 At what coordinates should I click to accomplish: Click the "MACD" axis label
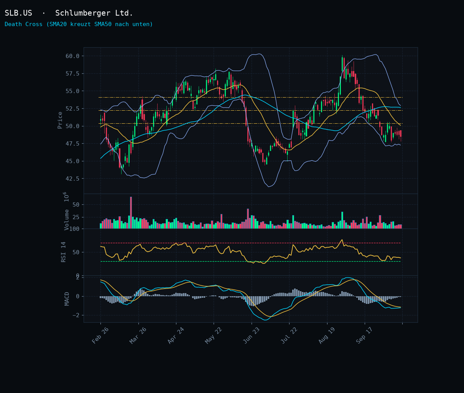(x=67, y=299)
